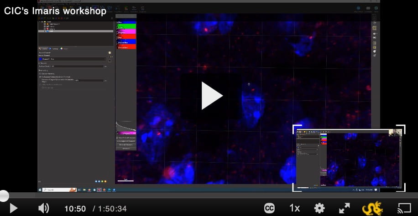The height and width of the screenshot is (216, 418).
Task: Toggle the Volume item checkbox in the scene tree
Action: click(45, 29)
